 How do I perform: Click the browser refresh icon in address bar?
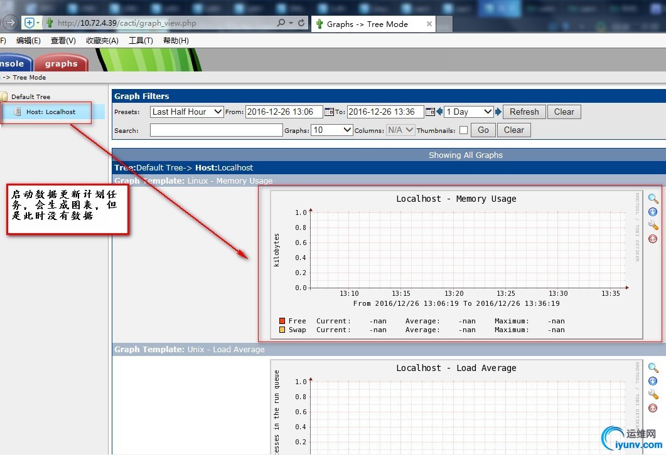tap(302, 23)
